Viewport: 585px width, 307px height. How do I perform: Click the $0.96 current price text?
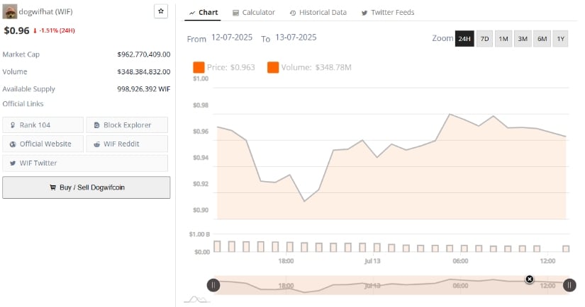[x=16, y=30]
